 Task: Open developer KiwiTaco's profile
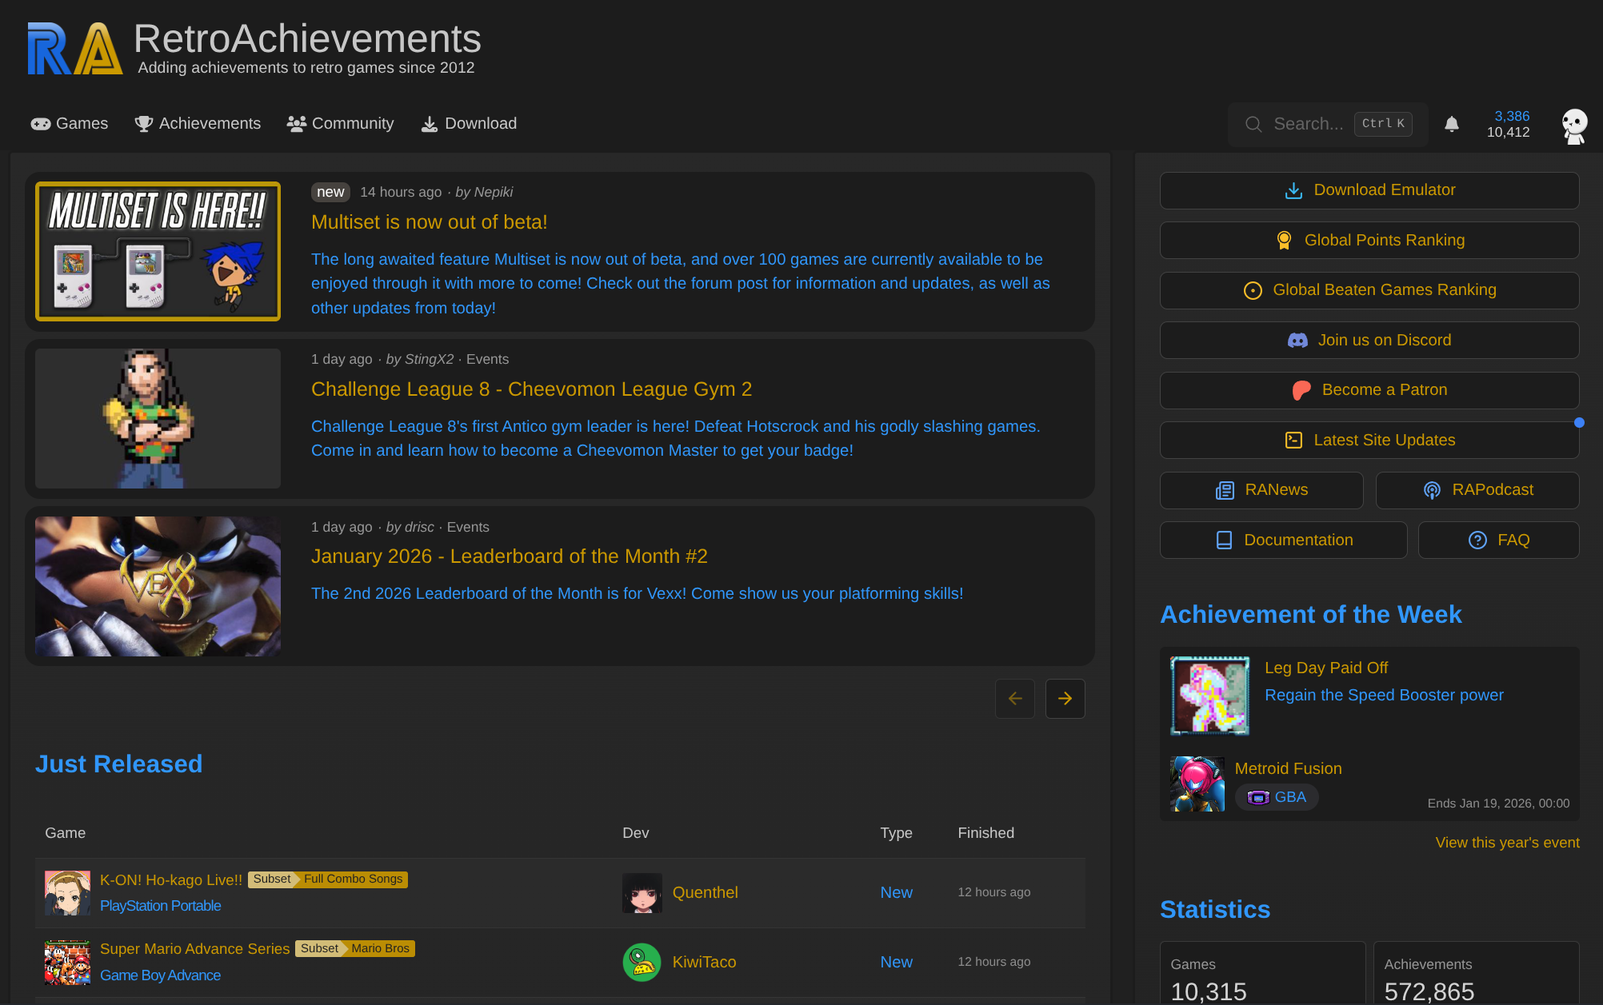click(x=704, y=963)
